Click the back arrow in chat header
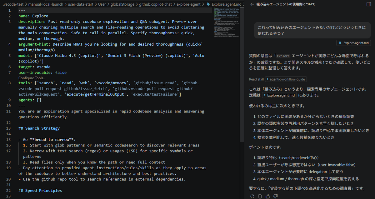The image size is (375, 199). 252,4
